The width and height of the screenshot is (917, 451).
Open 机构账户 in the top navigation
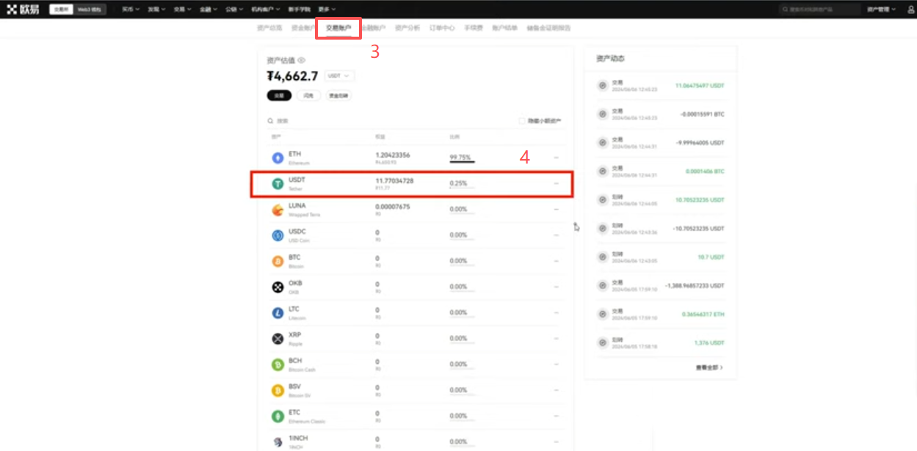click(267, 10)
